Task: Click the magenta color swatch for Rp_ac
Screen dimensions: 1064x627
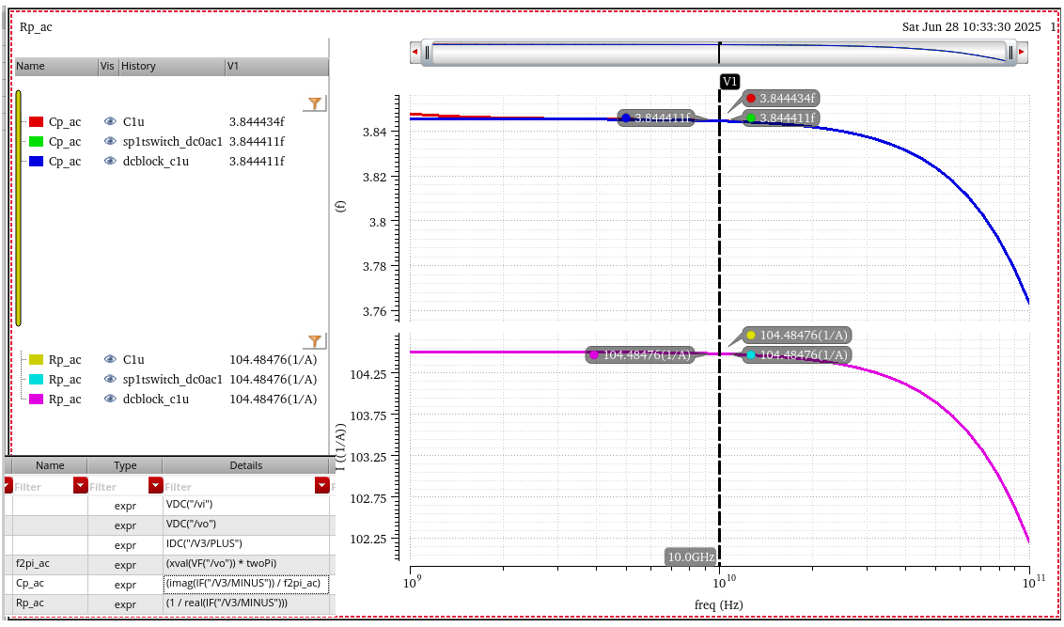Action: click(x=37, y=400)
